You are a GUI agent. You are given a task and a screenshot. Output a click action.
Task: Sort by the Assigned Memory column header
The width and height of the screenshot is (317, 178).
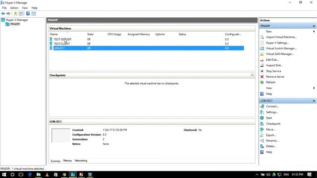(139, 34)
